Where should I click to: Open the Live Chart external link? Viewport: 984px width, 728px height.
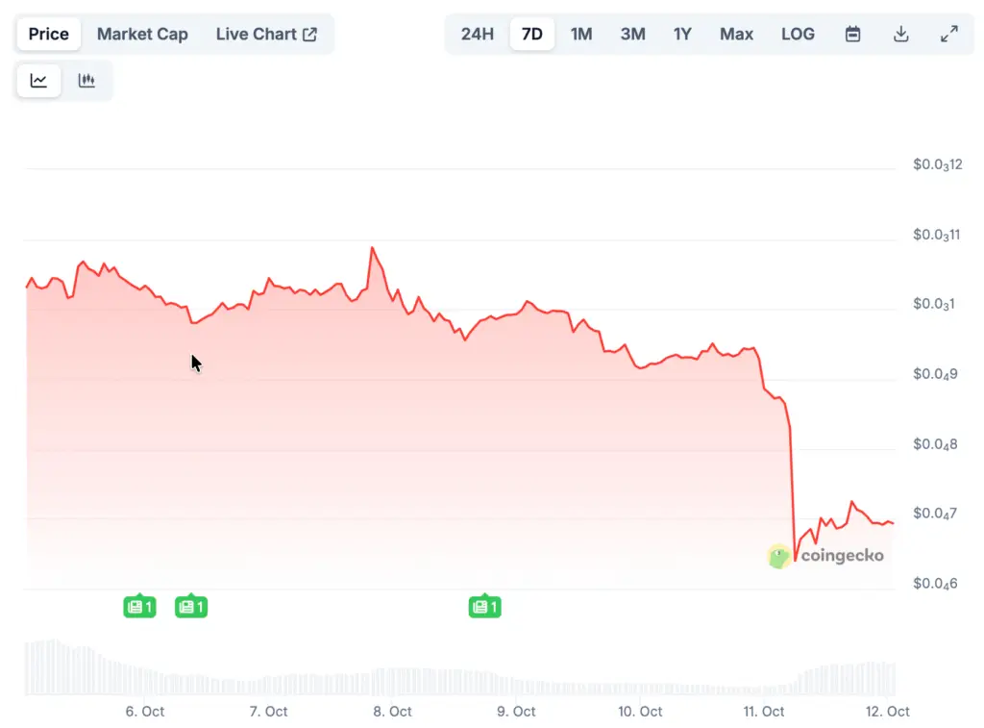click(266, 35)
